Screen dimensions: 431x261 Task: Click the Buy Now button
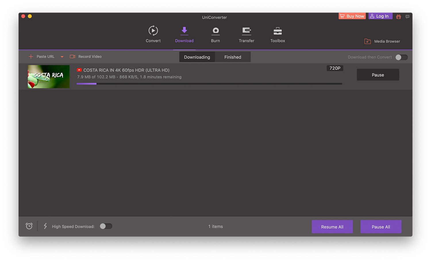(352, 16)
